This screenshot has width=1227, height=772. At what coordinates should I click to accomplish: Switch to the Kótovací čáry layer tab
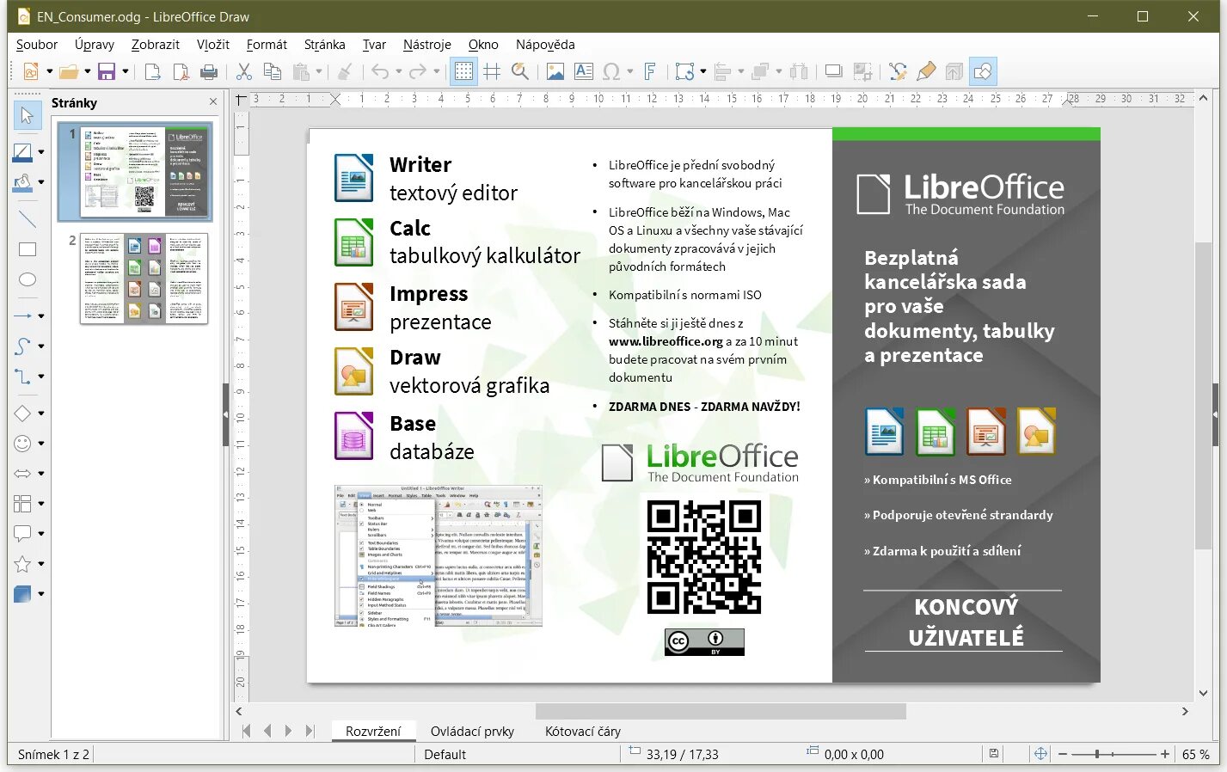[x=583, y=732]
